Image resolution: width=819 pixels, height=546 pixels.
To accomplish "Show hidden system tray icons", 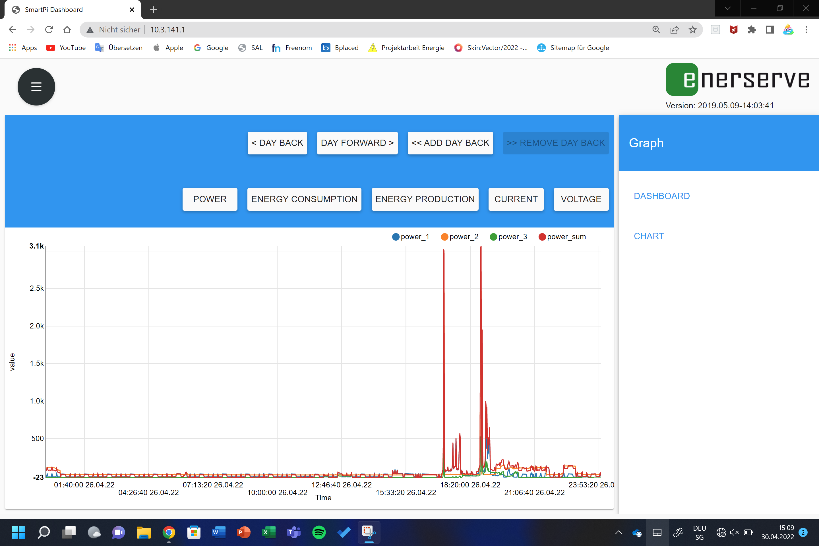I will click(x=619, y=532).
